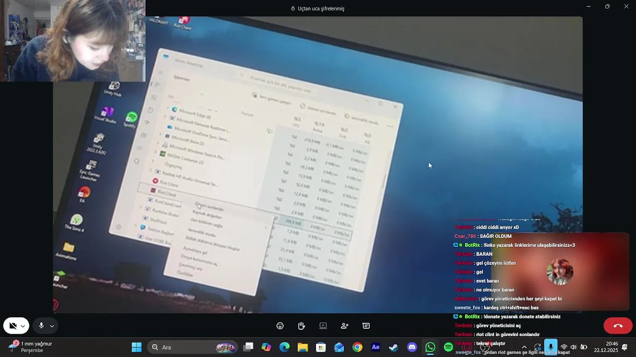The width and height of the screenshot is (636, 357).
Task: Open Microsoft Store from the taskbar
Action: [x=320, y=347]
